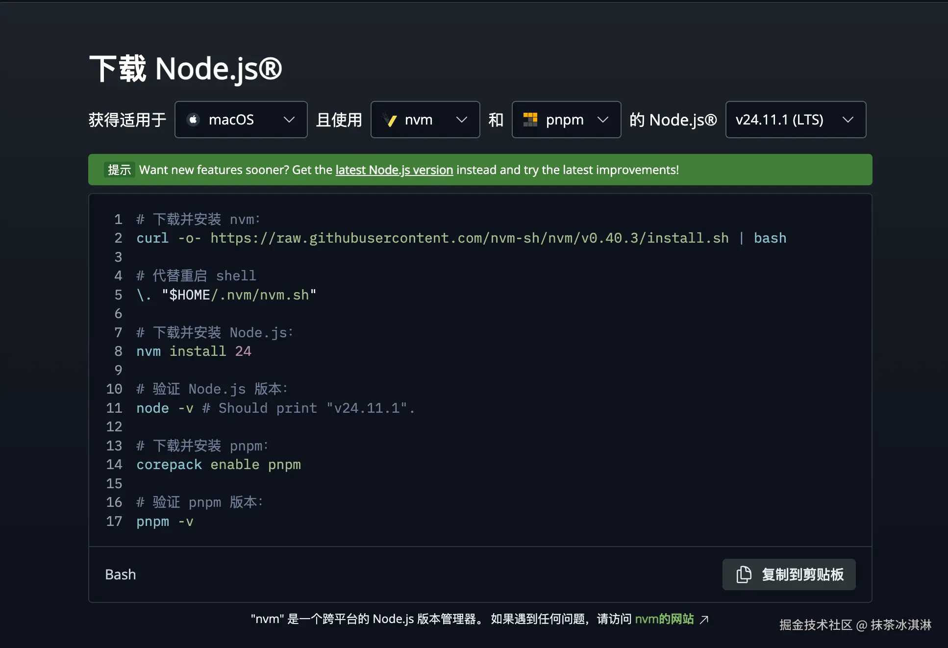Expand the macOS dropdown chevron
The height and width of the screenshot is (648, 948).
[x=289, y=120]
